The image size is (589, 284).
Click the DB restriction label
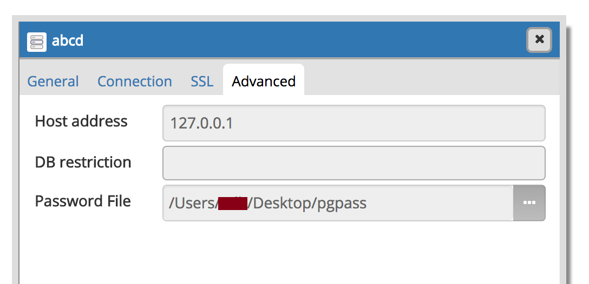click(x=83, y=163)
